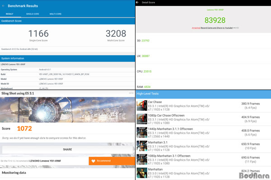The image size is (271, 180).
Task: Click the Operating System Android row
Action: pyautogui.click(x=67, y=70)
